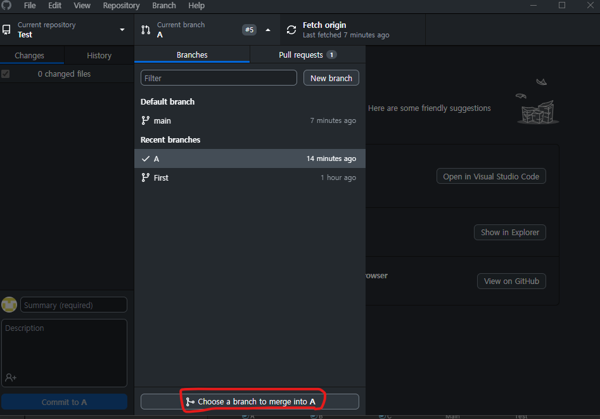Viewport: 600px width, 419px height.
Task: Select the Branches tab
Action: tap(192, 55)
